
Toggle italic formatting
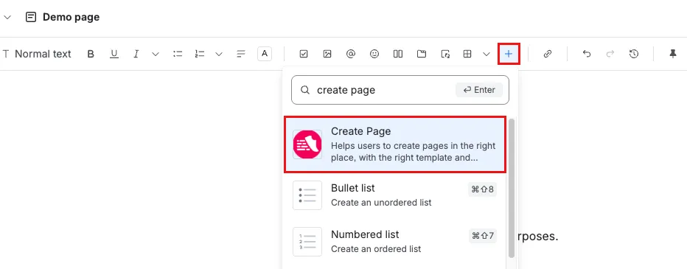pyautogui.click(x=136, y=54)
